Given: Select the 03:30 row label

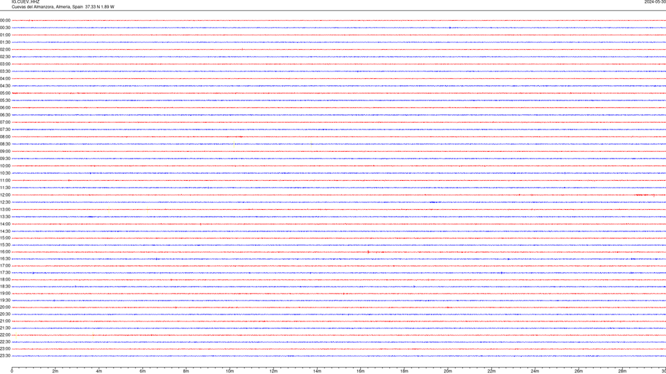Looking at the screenshot, I should (5, 71).
